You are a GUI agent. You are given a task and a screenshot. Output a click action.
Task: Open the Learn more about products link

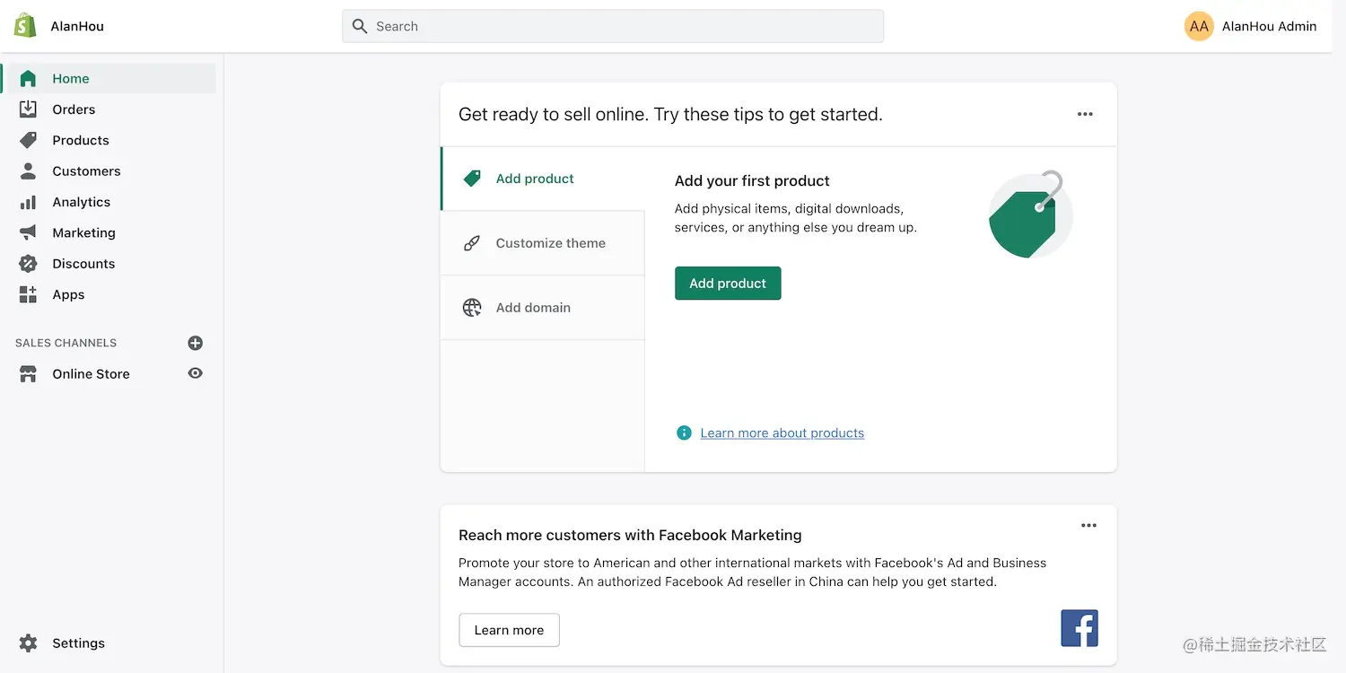pos(782,433)
